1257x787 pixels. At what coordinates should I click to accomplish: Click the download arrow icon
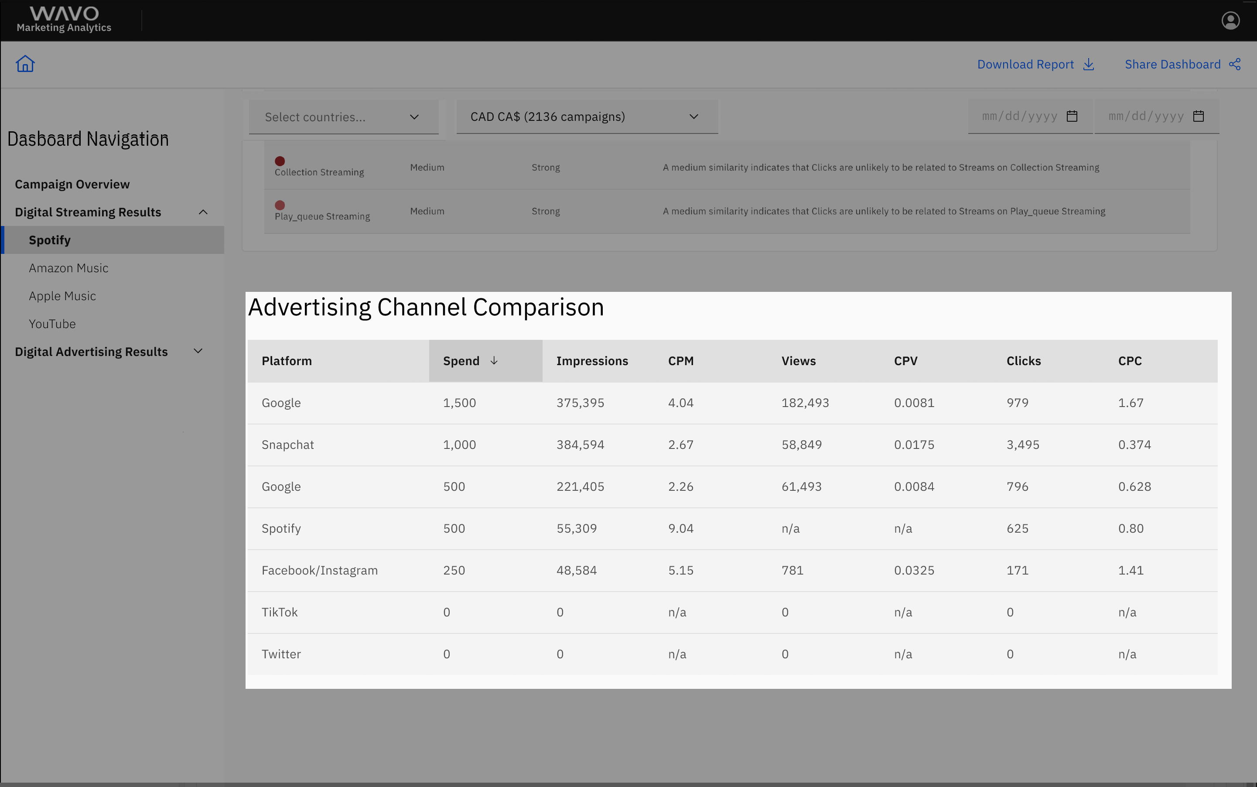[1089, 65]
